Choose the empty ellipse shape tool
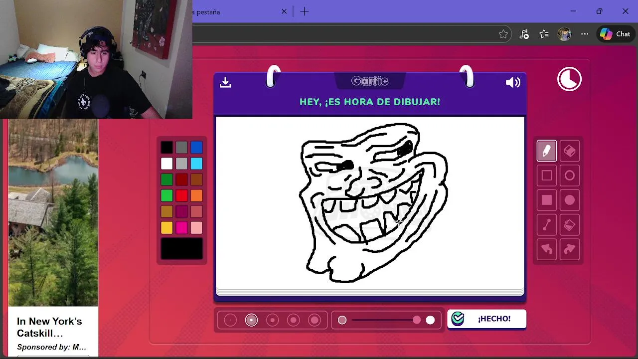Image resolution: width=638 pixels, height=359 pixels. (570, 176)
